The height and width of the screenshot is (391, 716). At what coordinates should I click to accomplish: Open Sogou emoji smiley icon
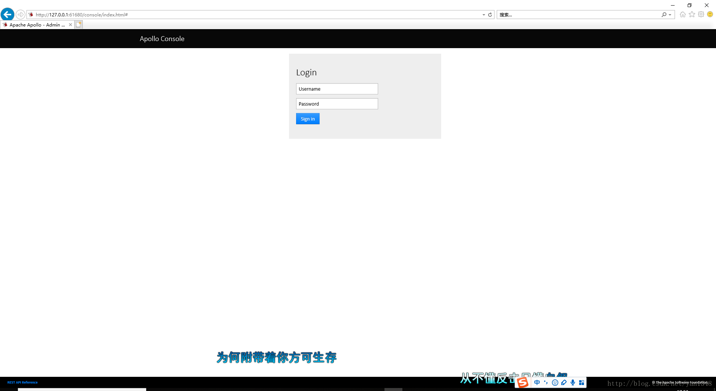[x=555, y=382]
